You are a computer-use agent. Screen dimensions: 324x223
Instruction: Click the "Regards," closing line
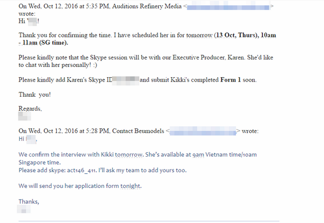tap(31, 107)
